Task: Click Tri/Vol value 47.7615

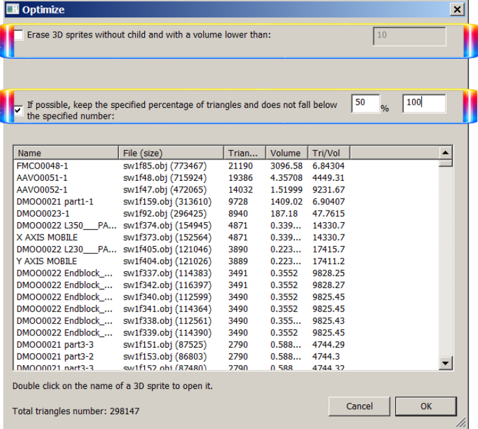Action: [329, 213]
